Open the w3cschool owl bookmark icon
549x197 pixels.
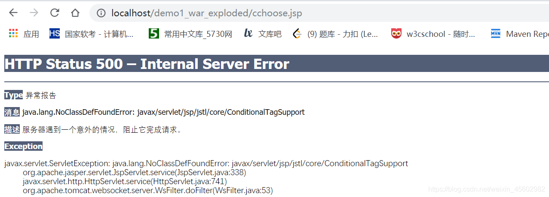pyautogui.click(x=396, y=33)
